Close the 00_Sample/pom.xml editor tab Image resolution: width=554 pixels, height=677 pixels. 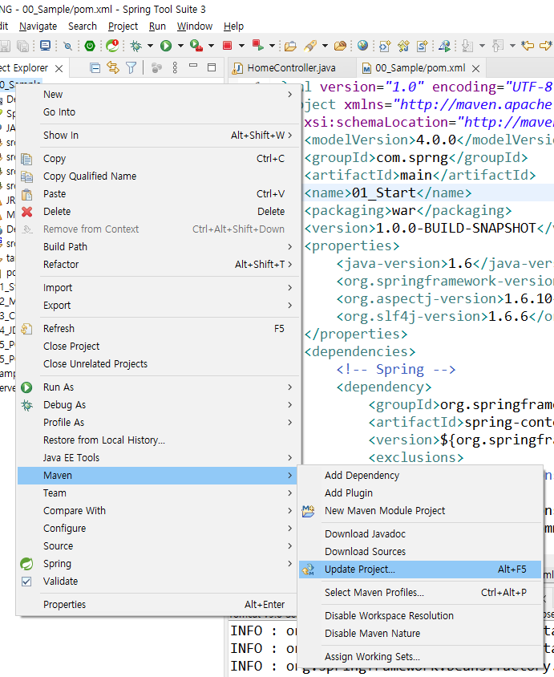point(476,68)
